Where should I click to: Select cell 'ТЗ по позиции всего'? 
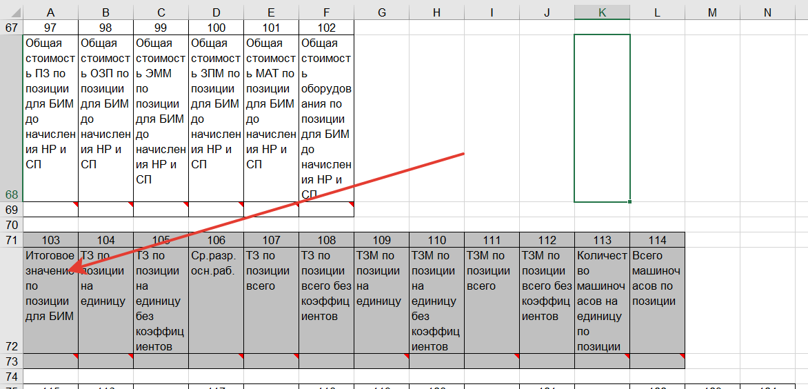(x=271, y=301)
